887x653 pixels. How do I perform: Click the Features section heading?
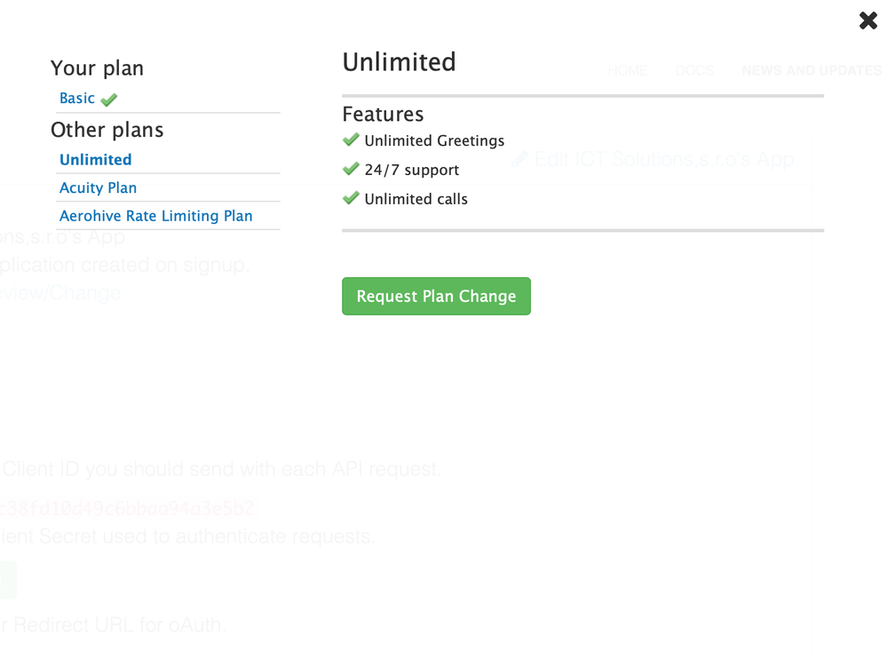(x=383, y=114)
